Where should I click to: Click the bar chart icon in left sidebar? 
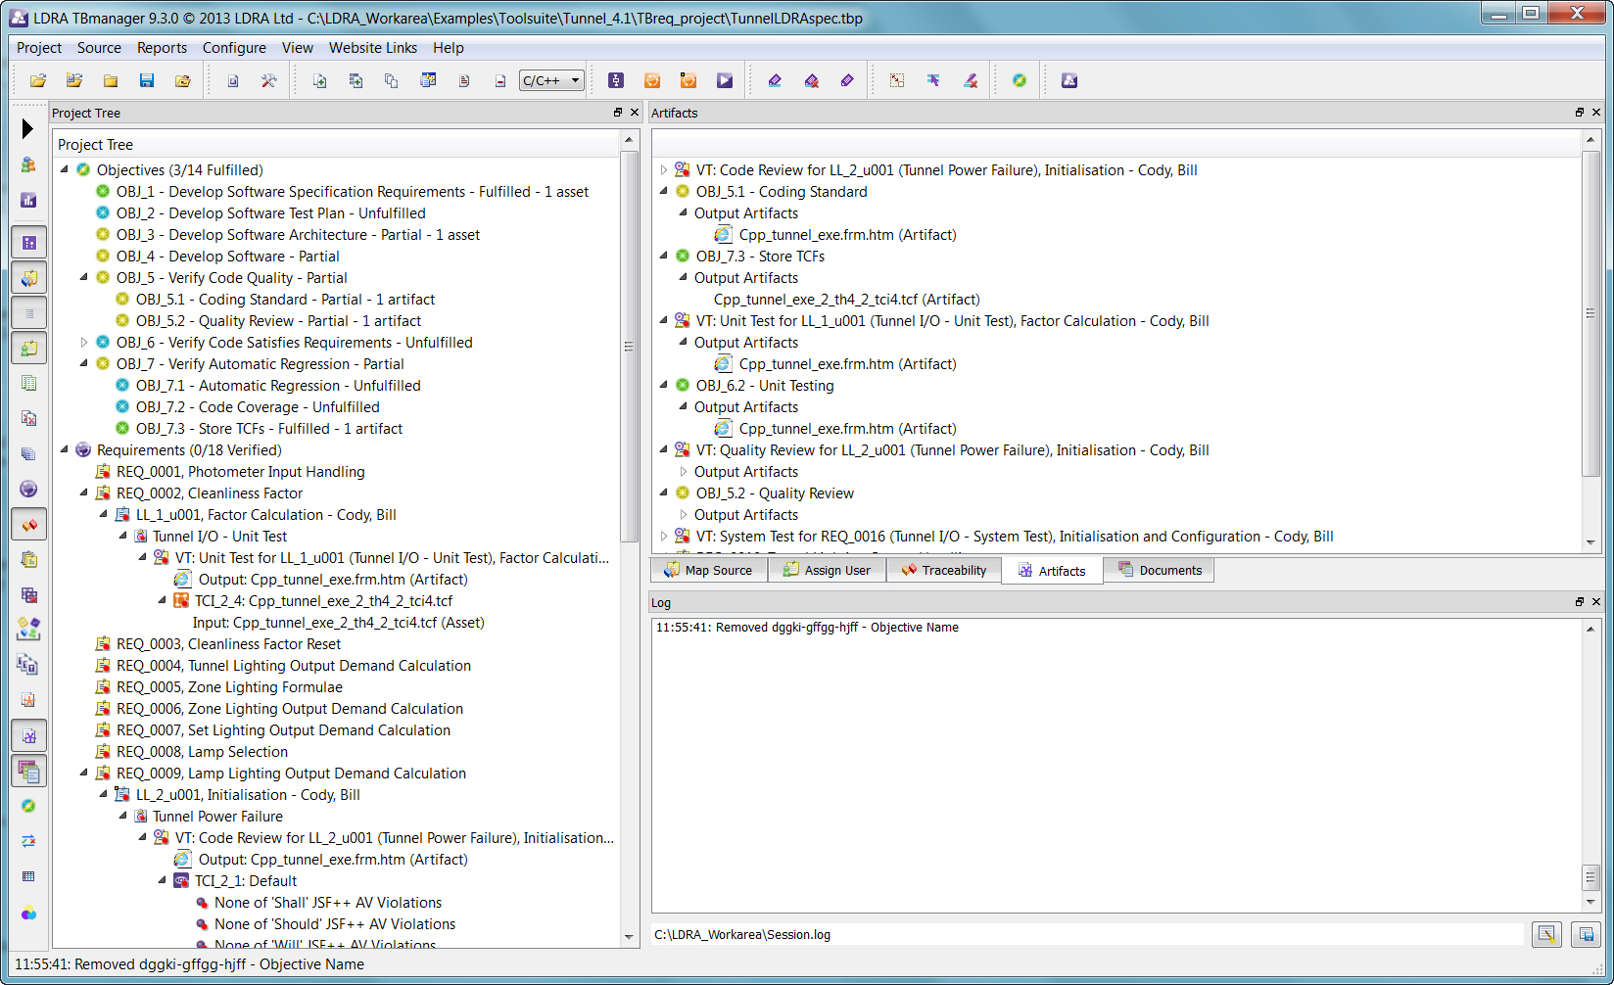pyautogui.click(x=28, y=200)
